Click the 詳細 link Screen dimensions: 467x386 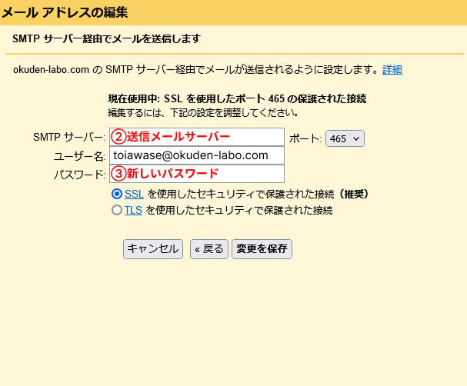[392, 69]
